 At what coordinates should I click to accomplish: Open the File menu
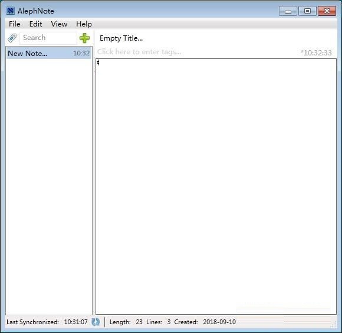[14, 24]
